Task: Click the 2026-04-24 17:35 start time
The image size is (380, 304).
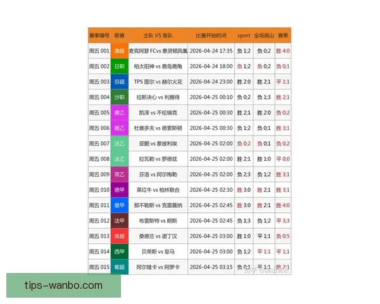Action: tap(211, 51)
